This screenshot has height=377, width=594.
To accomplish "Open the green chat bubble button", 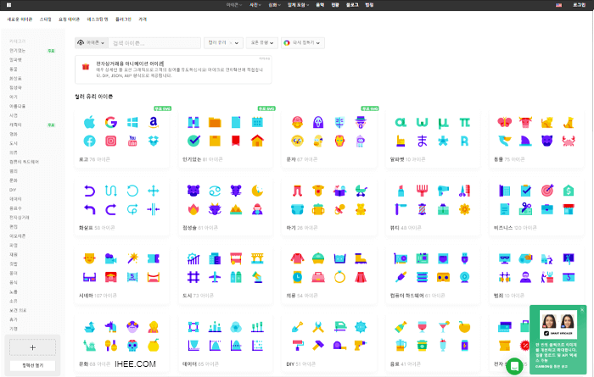I will (x=514, y=366).
